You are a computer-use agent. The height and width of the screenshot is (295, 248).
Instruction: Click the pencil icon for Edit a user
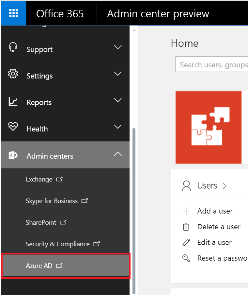186,243
